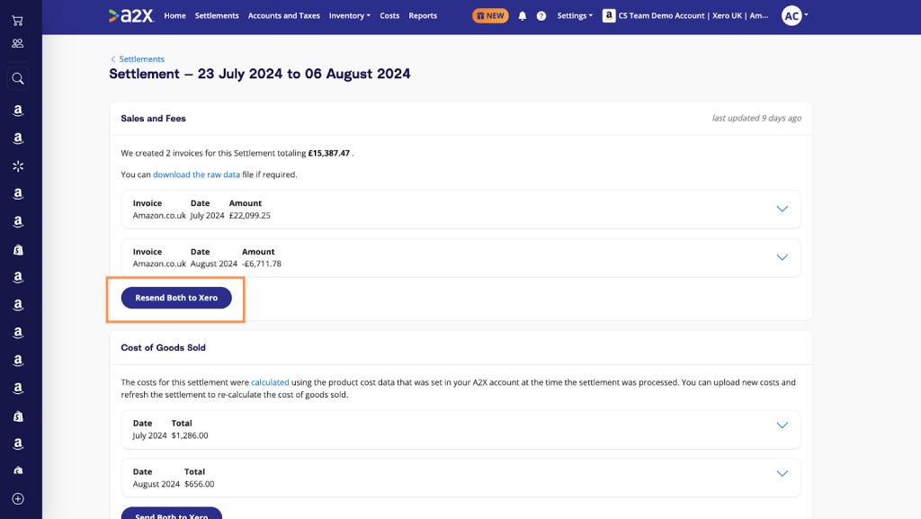The image size is (921, 519).
Task: Click the help question mark icon
Action: pos(541,16)
